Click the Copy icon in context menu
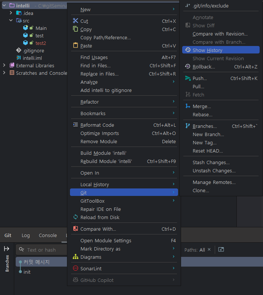263x295 pixels. click(76, 29)
